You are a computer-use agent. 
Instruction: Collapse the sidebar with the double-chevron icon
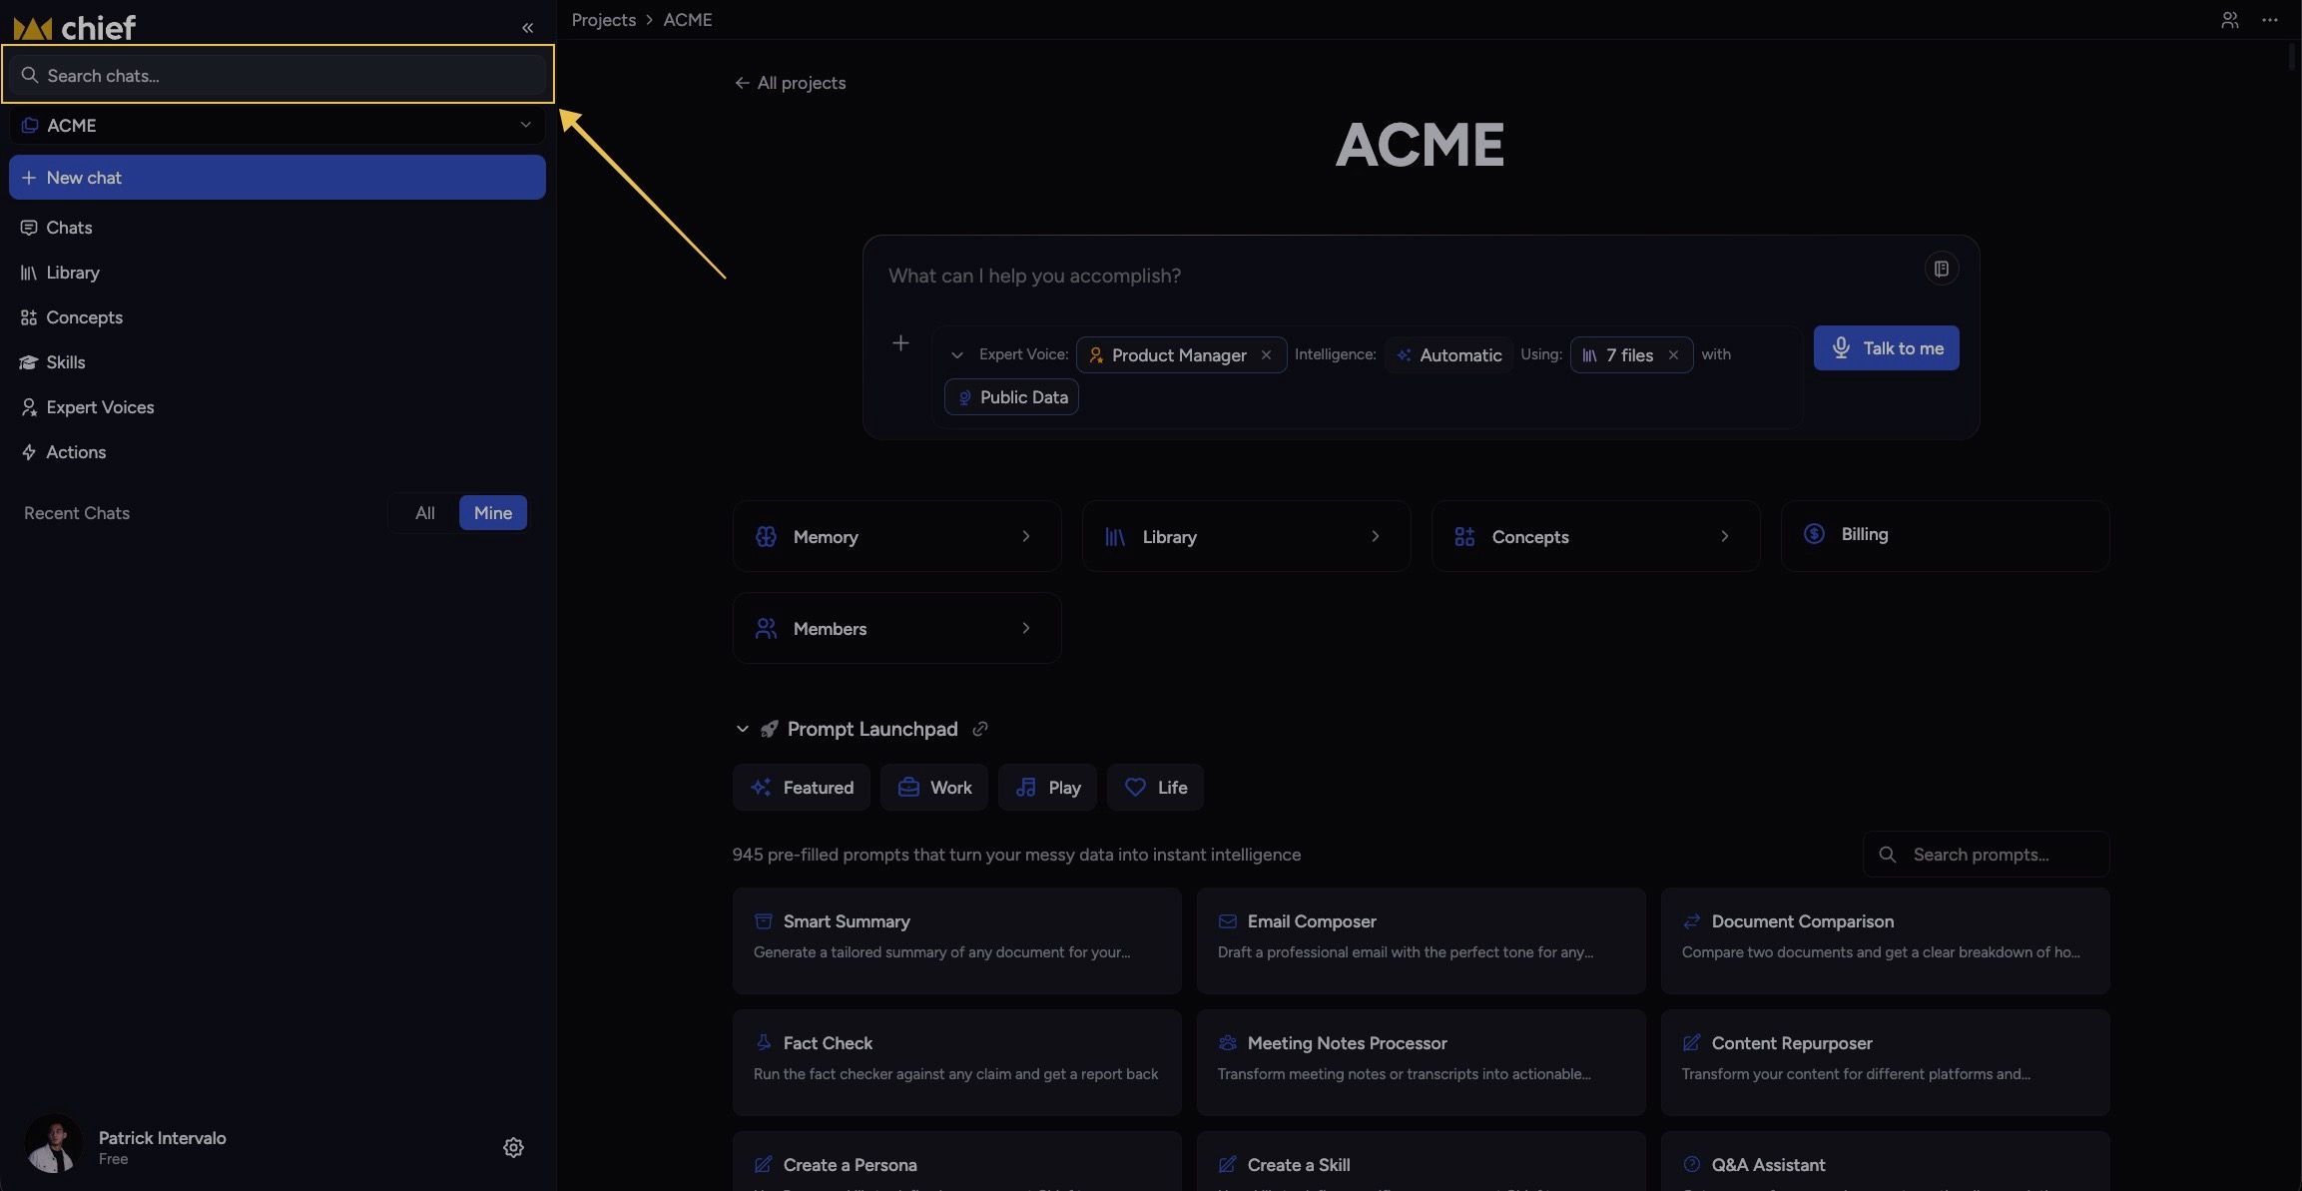coord(527,28)
